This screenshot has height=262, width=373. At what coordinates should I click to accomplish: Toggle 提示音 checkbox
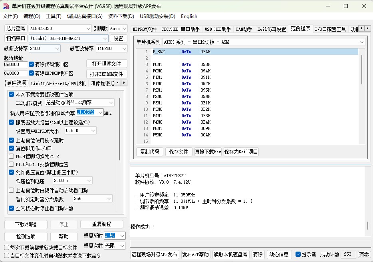pos(298,254)
